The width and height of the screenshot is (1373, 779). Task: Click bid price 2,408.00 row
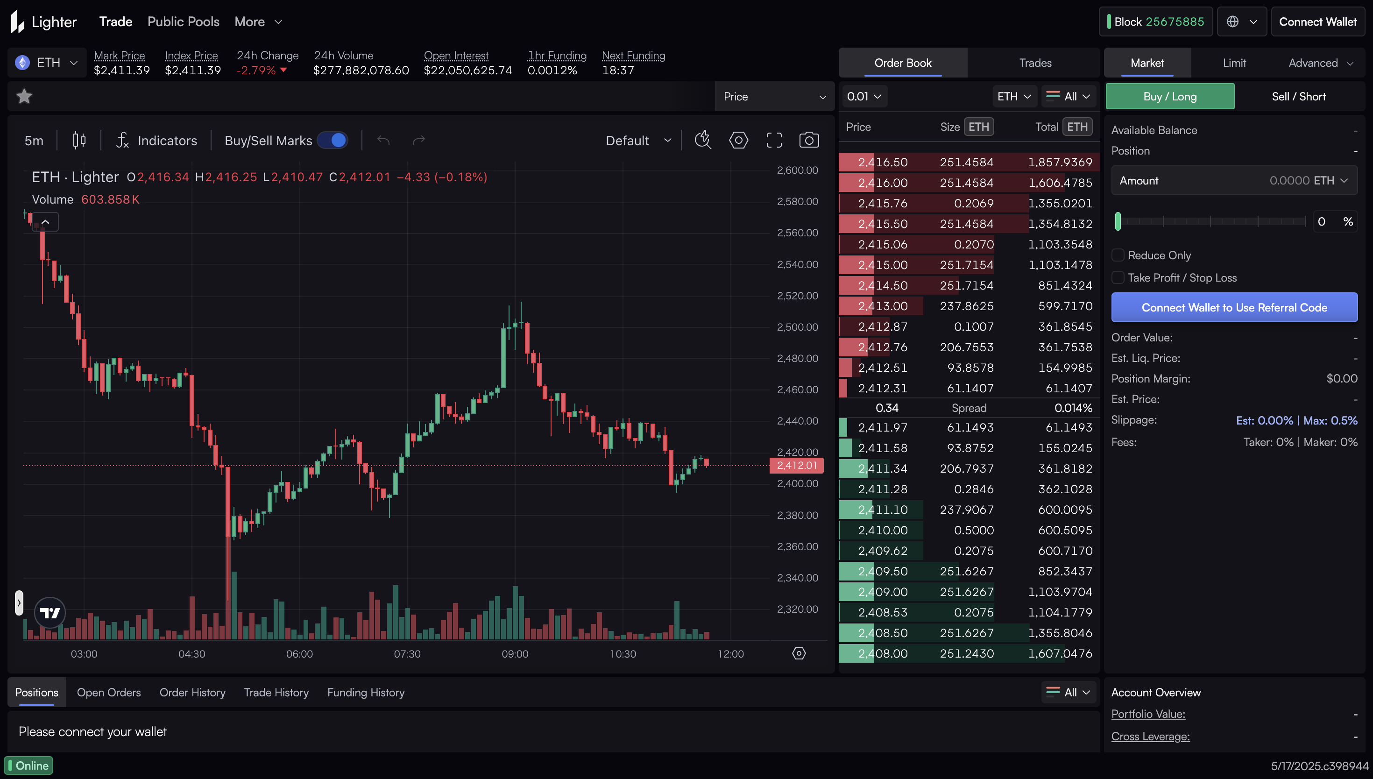[x=969, y=653]
